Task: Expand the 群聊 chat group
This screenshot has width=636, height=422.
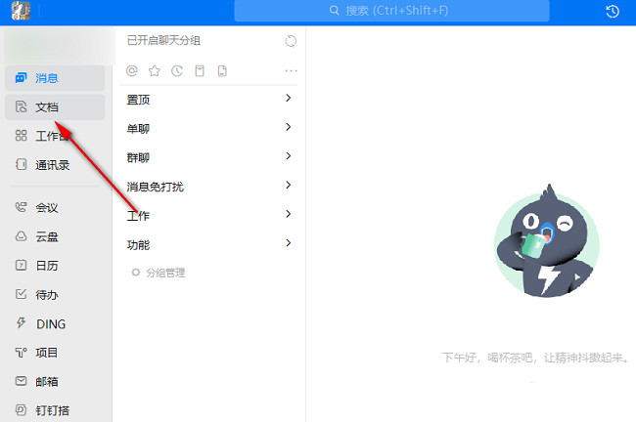Action: (208, 156)
